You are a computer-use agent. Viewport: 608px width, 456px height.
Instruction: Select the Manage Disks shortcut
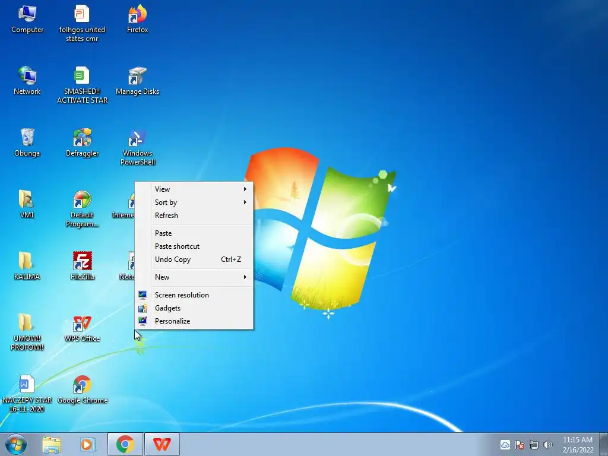tap(137, 81)
